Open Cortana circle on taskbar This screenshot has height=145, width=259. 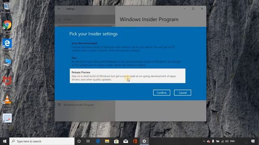[x=79, y=141]
